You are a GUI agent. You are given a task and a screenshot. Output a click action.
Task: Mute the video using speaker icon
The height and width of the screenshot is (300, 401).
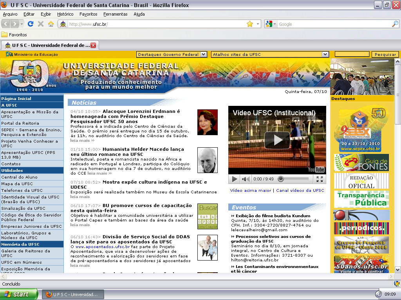(245, 179)
